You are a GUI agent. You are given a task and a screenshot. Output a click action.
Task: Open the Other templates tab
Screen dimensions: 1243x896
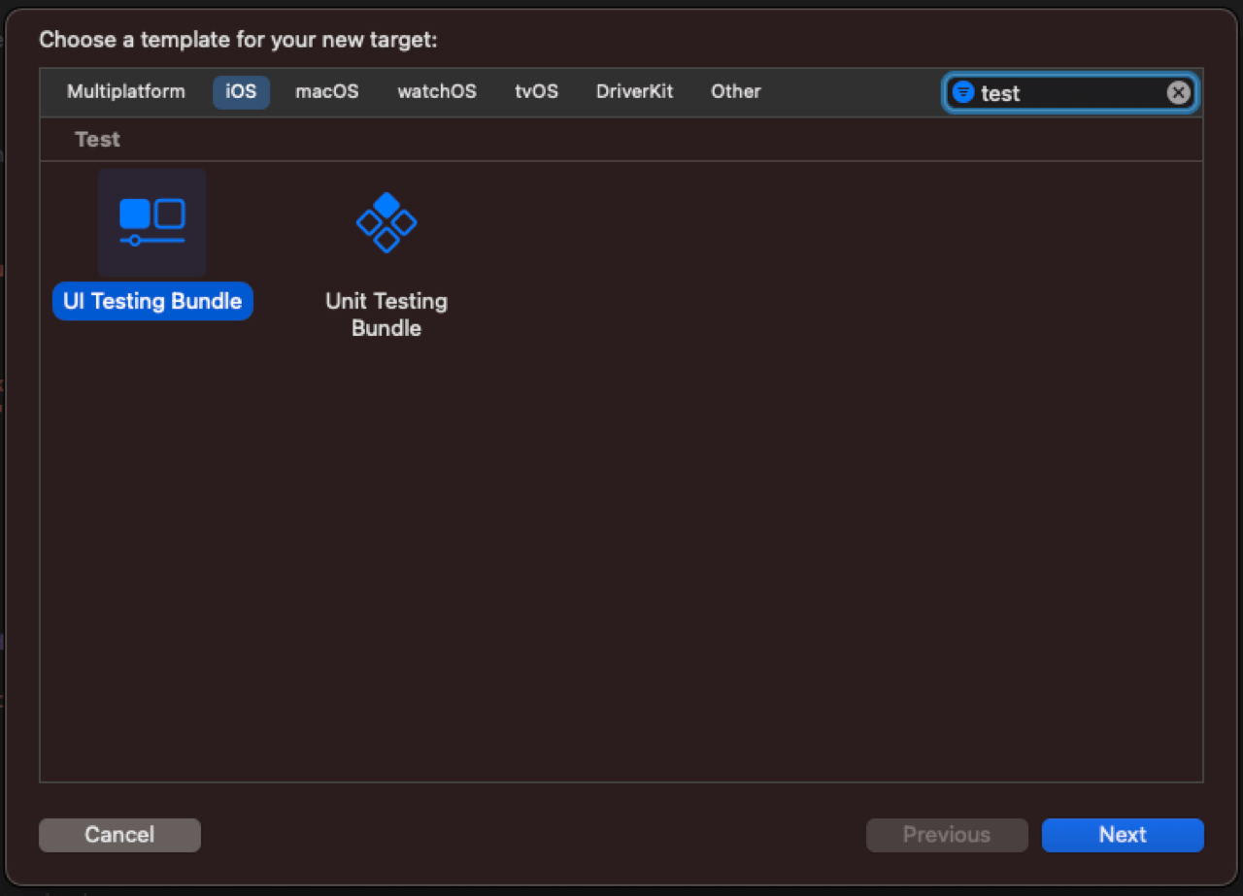[x=735, y=91]
